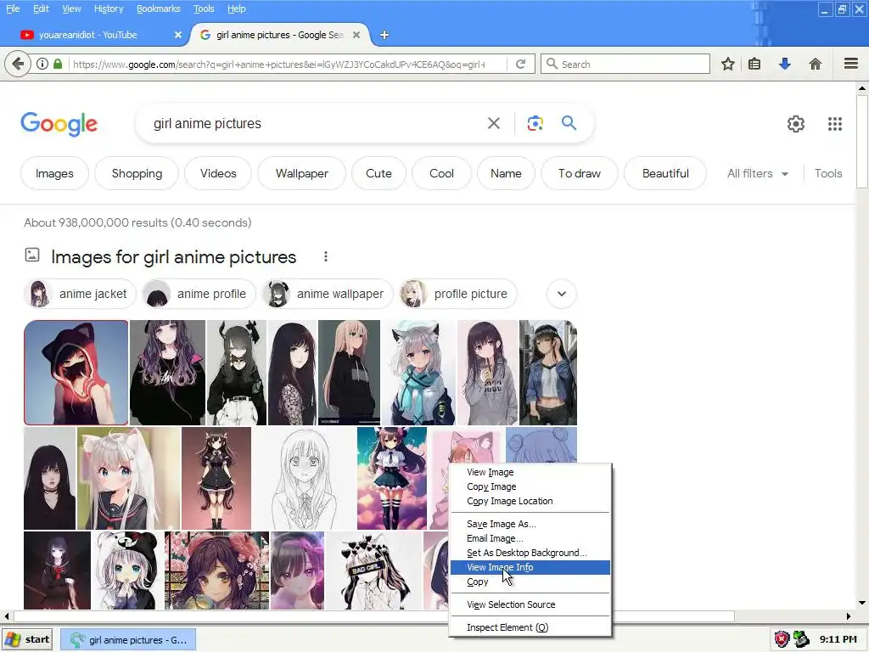Select Copy Image Location entry

(x=530, y=501)
